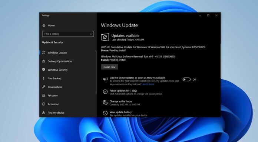Viewport: 258px width, 142px height.
Task: Click the Windows Security shield icon
Action: [44, 70]
